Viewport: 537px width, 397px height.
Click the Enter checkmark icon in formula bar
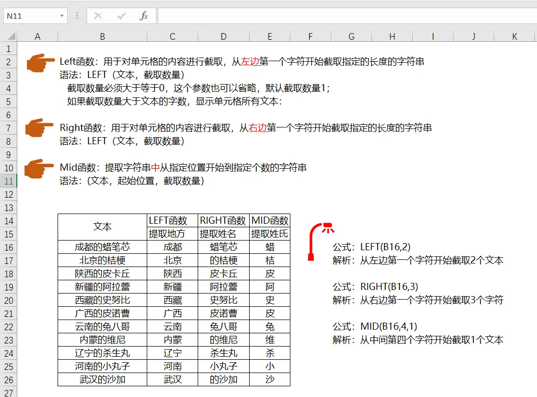pos(120,15)
